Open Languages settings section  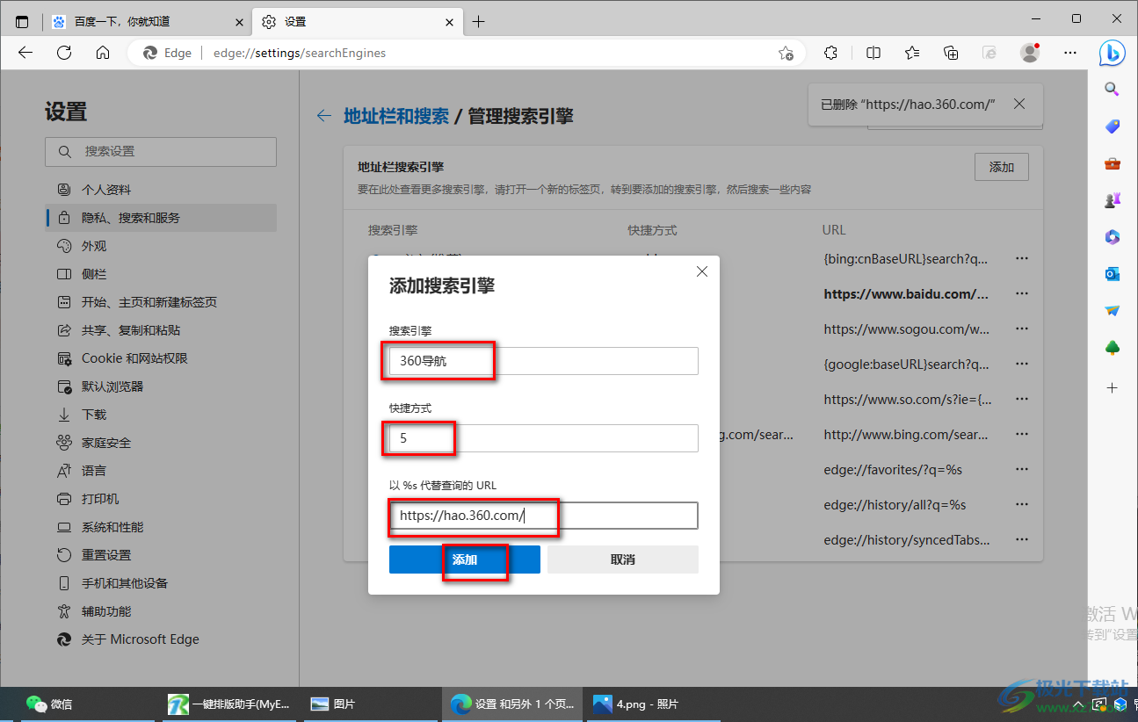coord(161,471)
